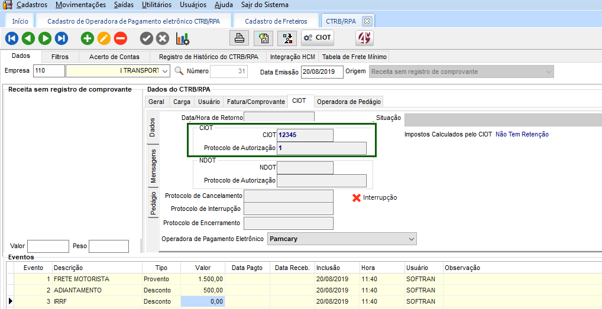Screen dimensions: 602x309
Task: Open the Origem combo box
Action: point(549,71)
